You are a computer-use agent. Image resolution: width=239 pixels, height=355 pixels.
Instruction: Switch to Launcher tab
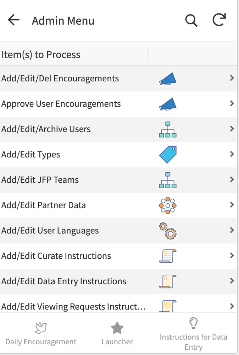click(x=117, y=334)
